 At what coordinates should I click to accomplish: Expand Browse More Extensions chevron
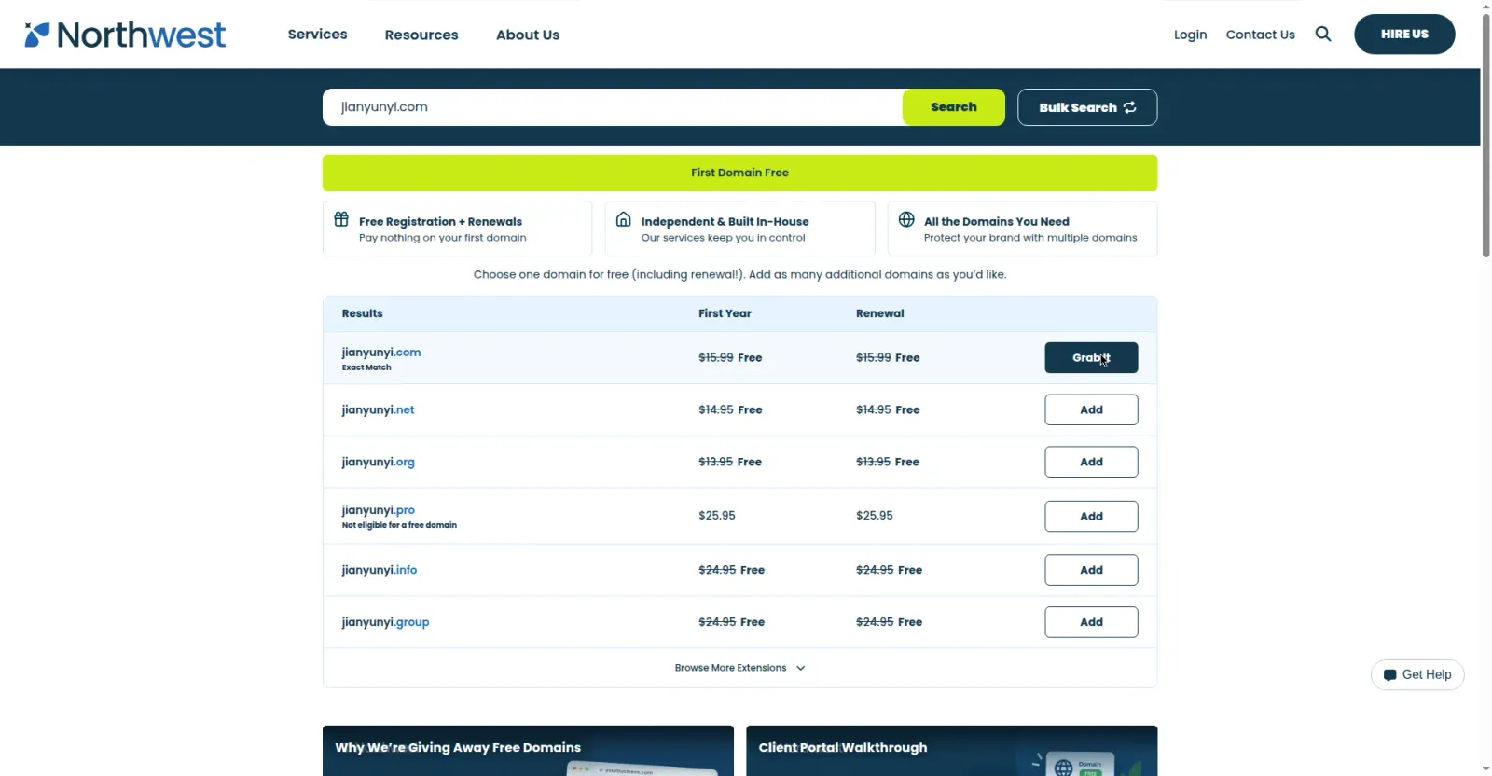pyautogui.click(x=801, y=668)
